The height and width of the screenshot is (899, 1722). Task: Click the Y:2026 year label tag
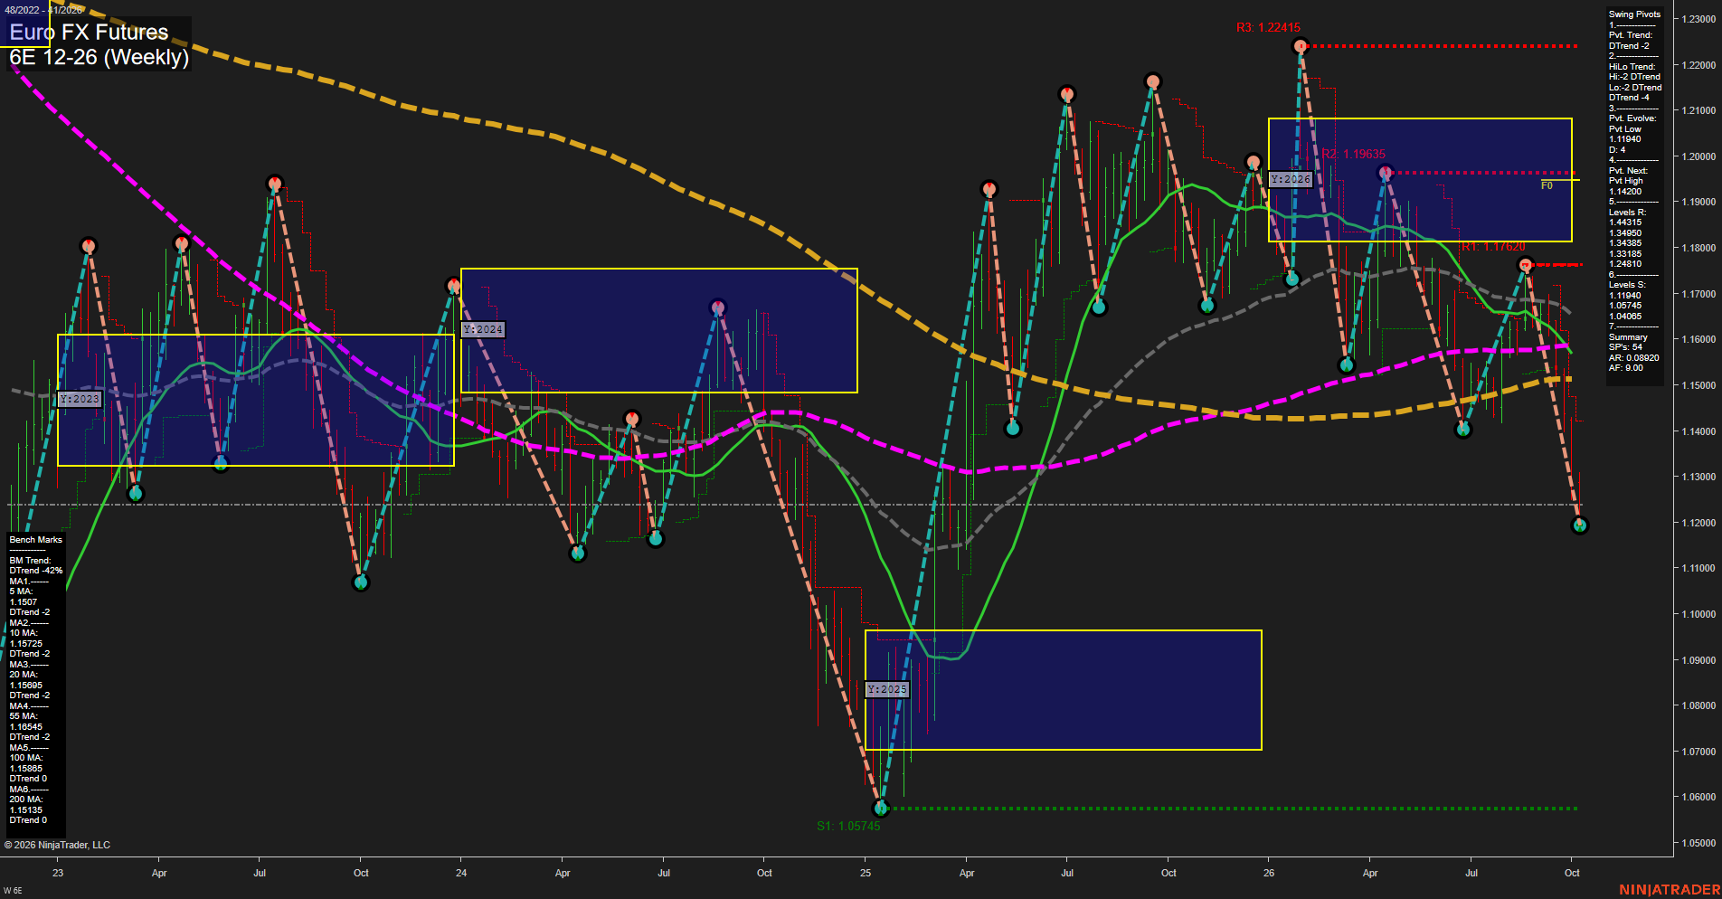click(1291, 179)
